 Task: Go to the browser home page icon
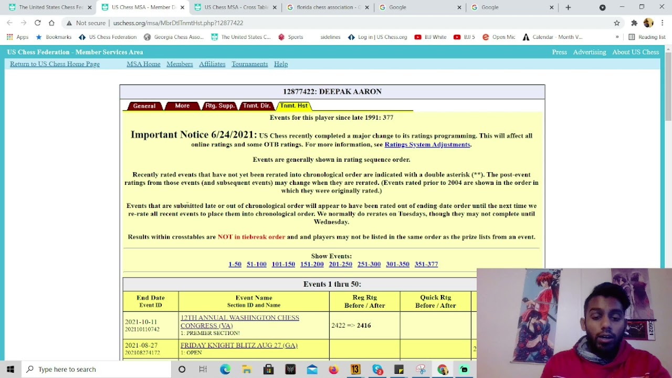pos(51,23)
